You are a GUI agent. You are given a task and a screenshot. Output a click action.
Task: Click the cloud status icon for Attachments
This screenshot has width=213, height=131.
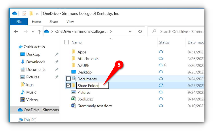(x=161, y=58)
